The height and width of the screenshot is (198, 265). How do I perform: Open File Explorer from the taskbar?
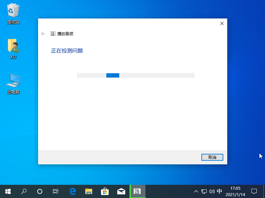(89, 191)
